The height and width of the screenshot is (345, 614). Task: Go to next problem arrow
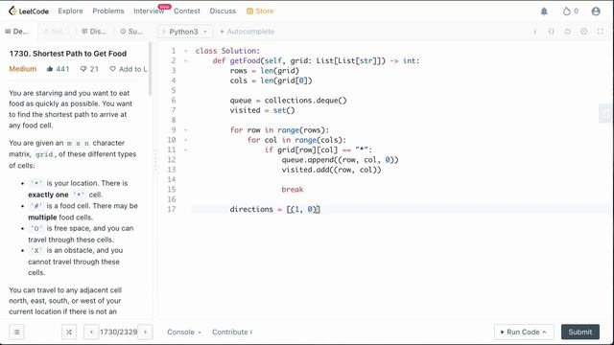pos(145,332)
